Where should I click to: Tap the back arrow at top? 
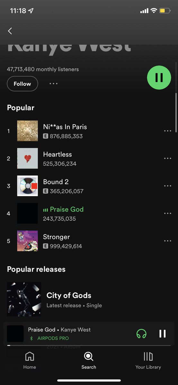click(x=10, y=31)
